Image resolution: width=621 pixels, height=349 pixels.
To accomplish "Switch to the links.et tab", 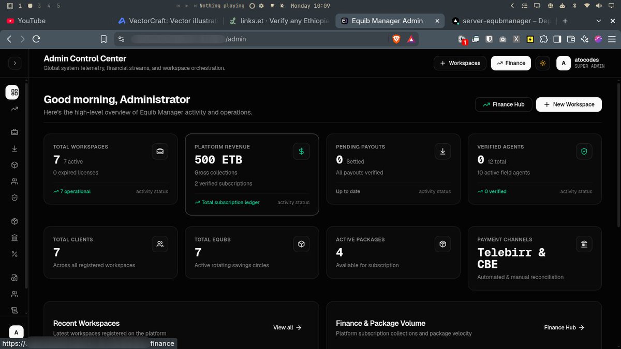I will (x=280, y=21).
